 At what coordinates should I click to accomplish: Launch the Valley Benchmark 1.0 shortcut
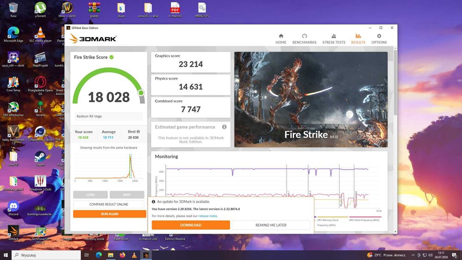click(13, 135)
